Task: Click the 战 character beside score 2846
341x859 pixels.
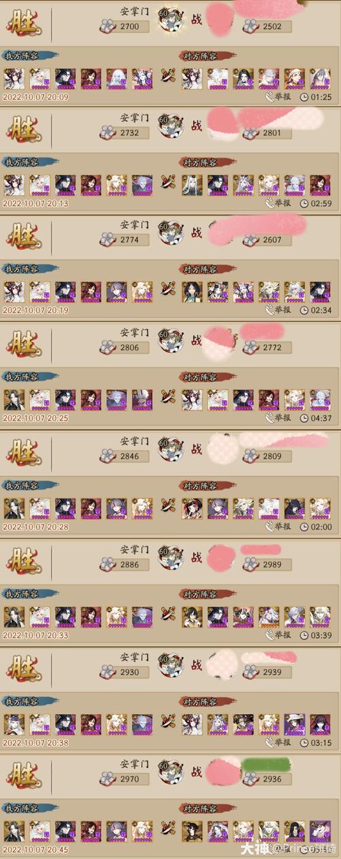Action: pyautogui.click(x=196, y=449)
